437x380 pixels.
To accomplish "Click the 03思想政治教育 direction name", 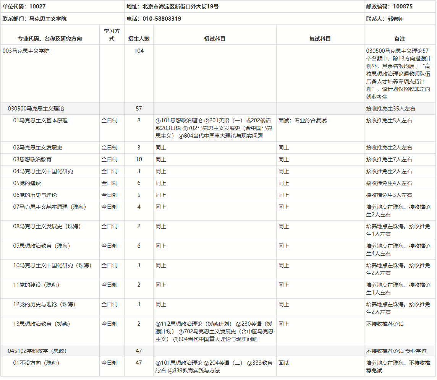I will (x=32, y=159).
